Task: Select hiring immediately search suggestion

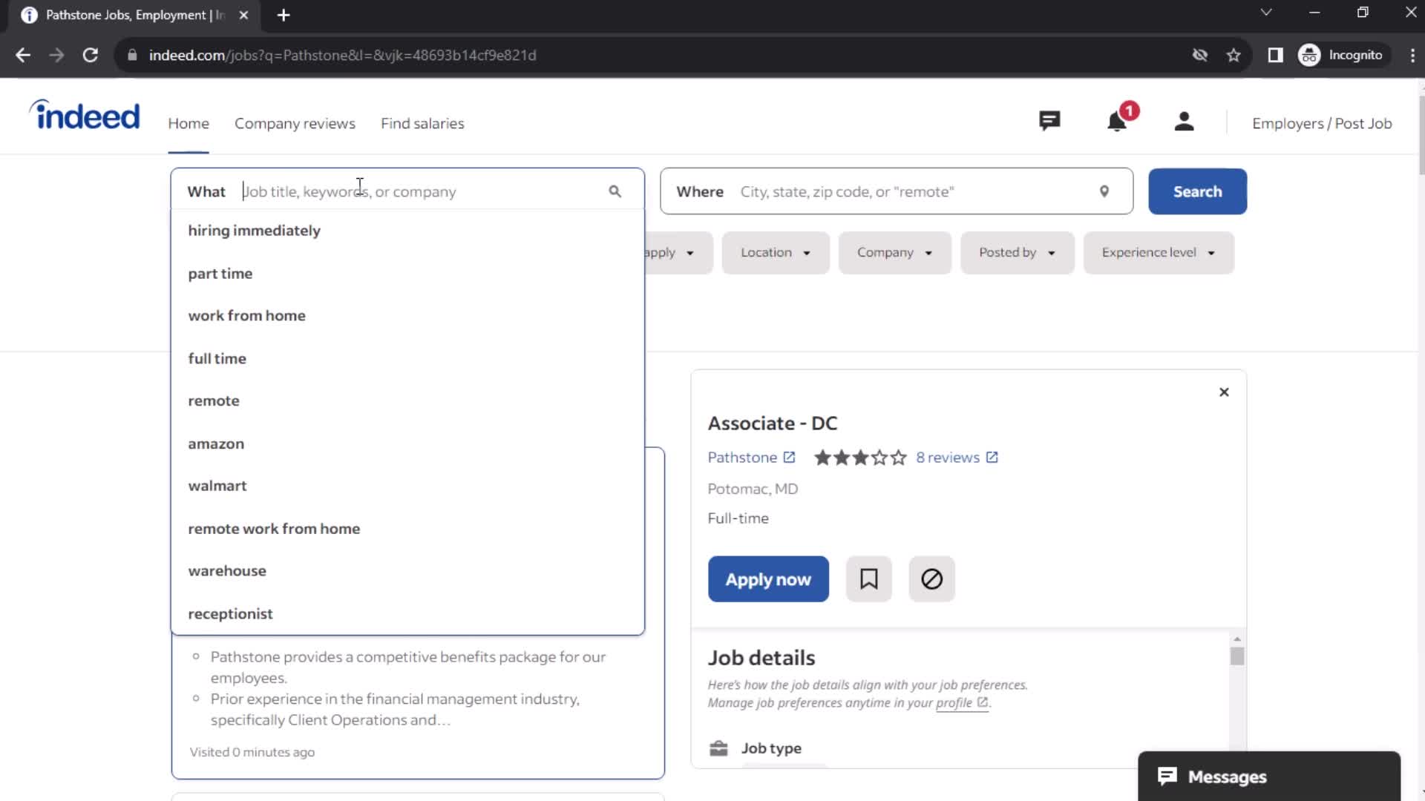Action: (x=255, y=230)
